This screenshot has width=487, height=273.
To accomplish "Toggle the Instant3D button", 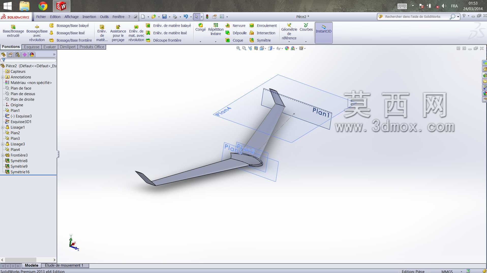I will pyautogui.click(x=324, y=33).
